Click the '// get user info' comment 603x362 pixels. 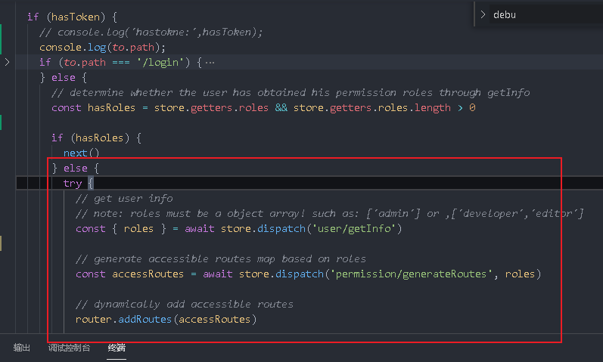(x=124, y=198)
